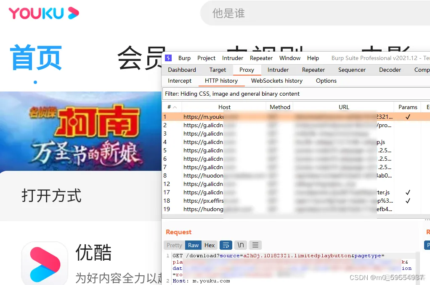
Task: Click the Params checkmark in row 18
Action: coord(407,201)
